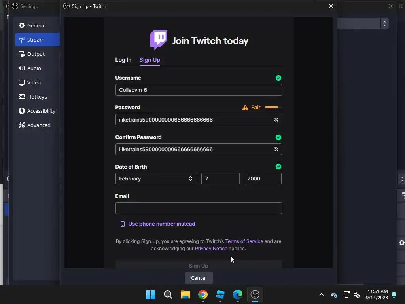Click the Sign Up submit button
This screenshot has height=304, width=405.
coord(199,264)
